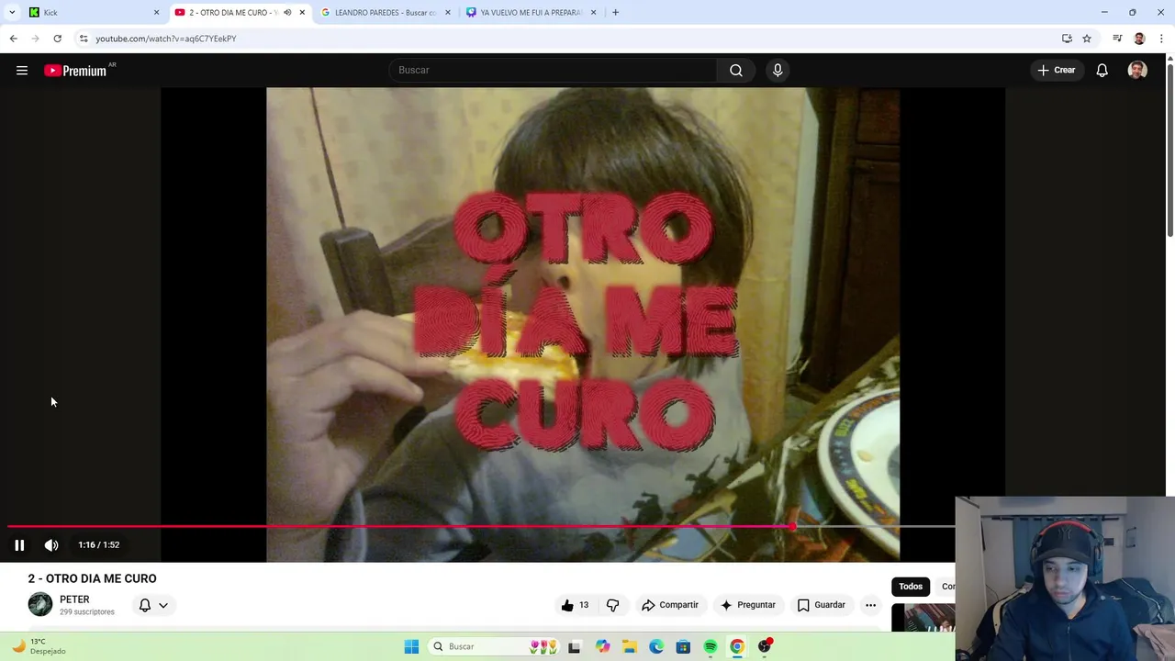Click the YouTube search magnifier button
Screen dimensions: 1175x661
click(x=736, y=70)
